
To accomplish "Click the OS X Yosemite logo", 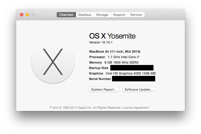I will (53, 62).
